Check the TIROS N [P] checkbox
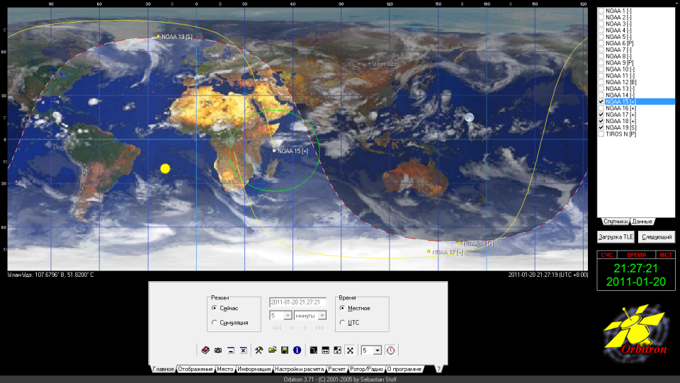 click(601, 134)
